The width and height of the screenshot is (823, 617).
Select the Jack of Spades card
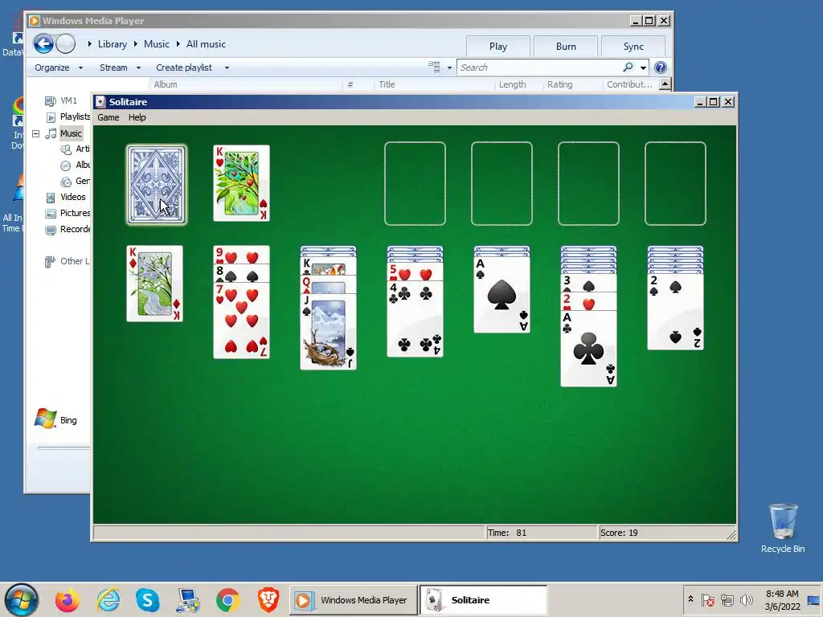click(328, 332)
